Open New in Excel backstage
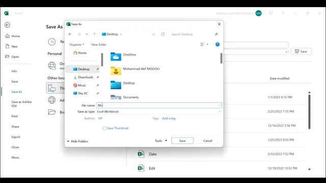Screen dimensions: 326x183 point(12,46)
